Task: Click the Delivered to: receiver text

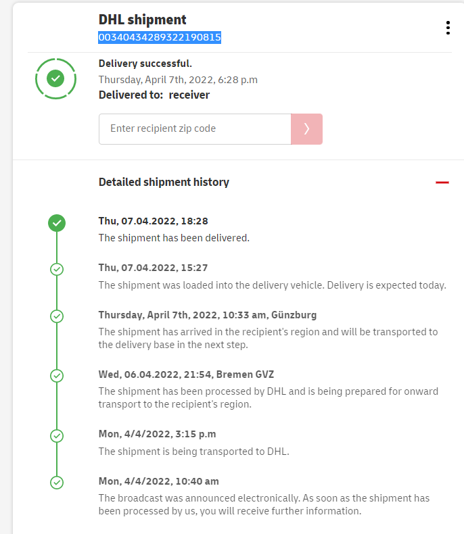Action: pyautogui.click(x=154, y=95)
